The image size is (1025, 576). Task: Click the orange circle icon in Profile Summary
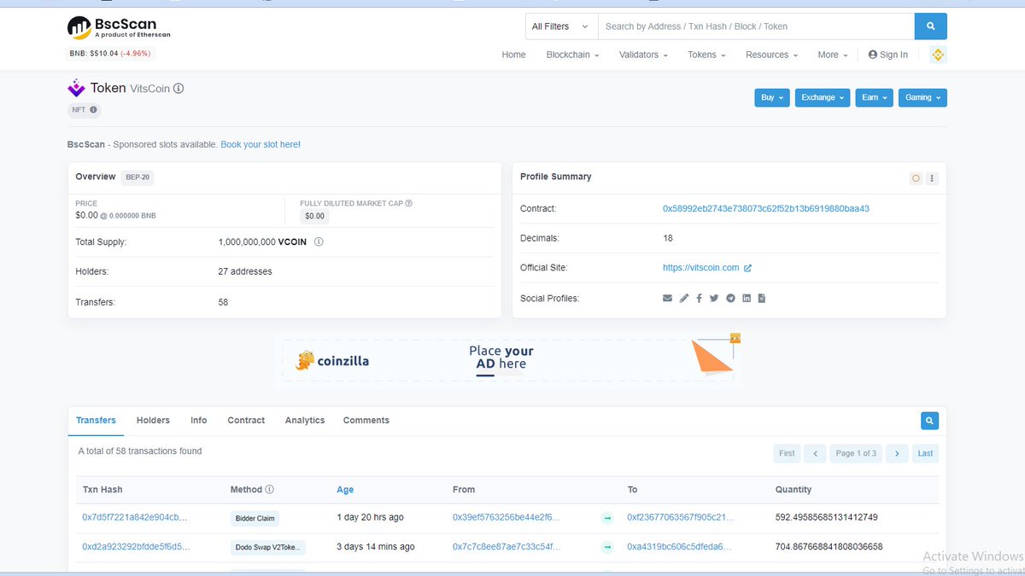click(x=916, y=178)
